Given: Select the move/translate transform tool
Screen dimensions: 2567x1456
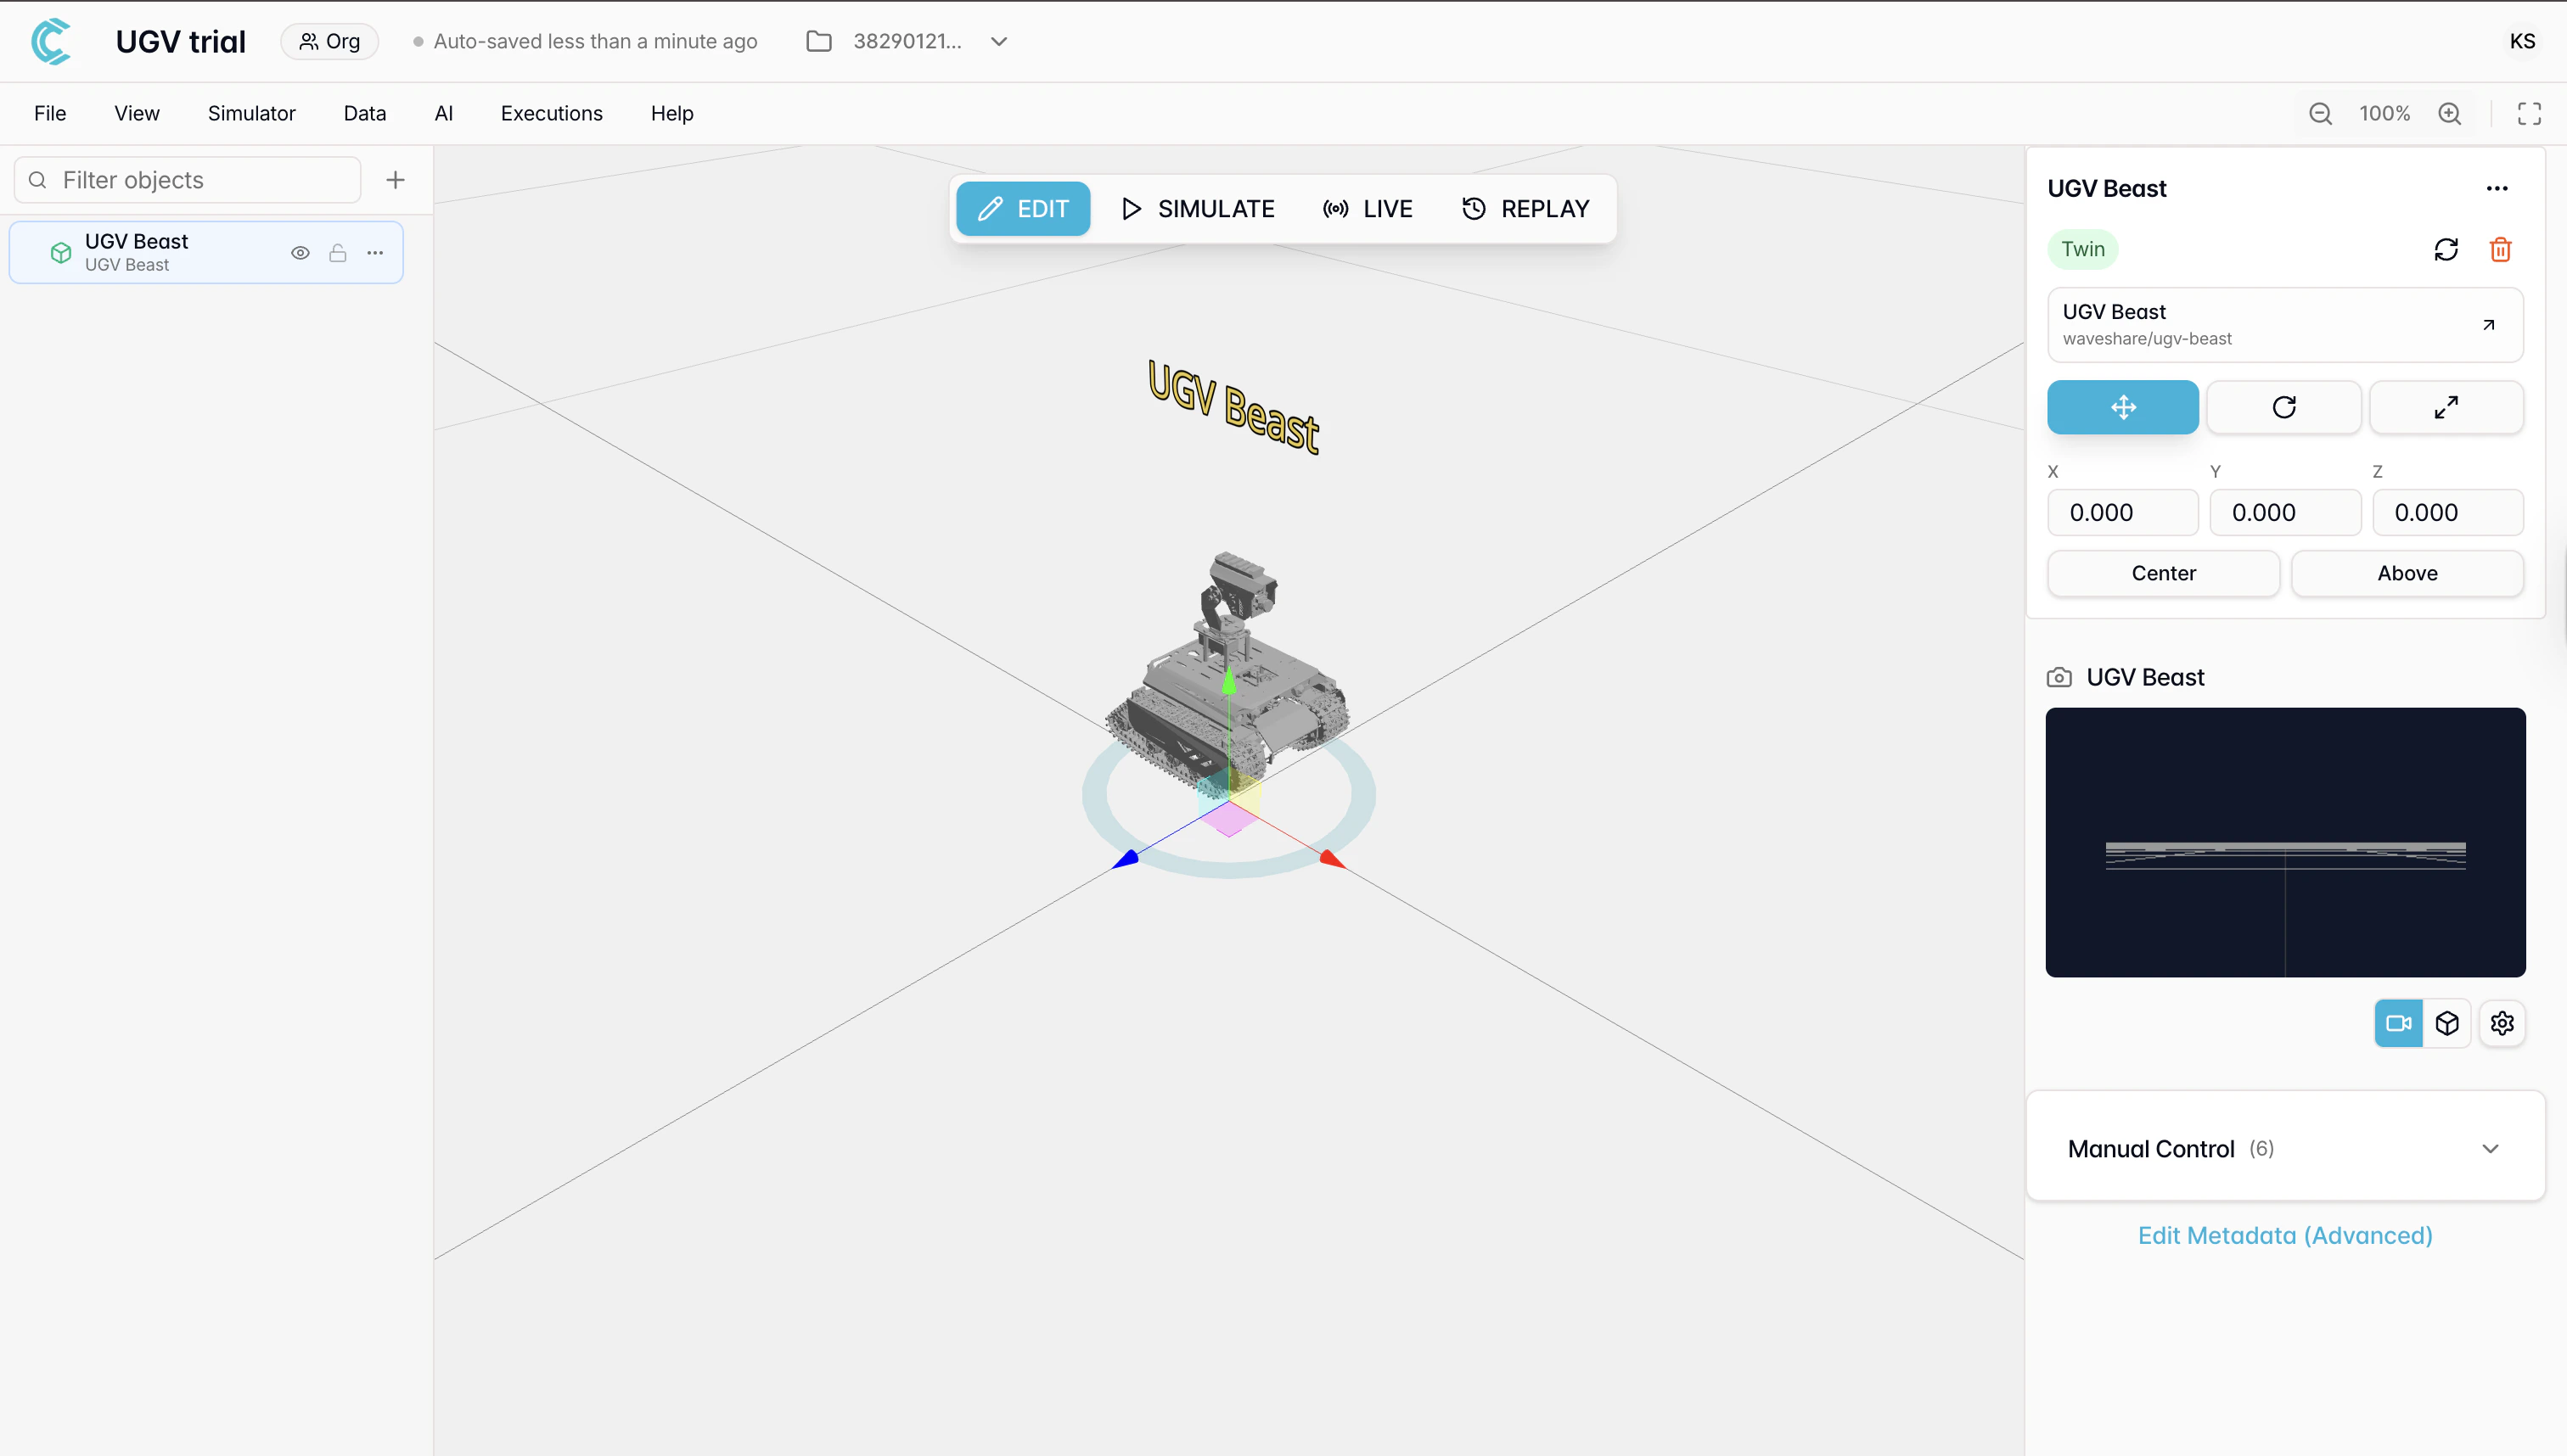Looking at the screenshot, I should point(2122,407).
